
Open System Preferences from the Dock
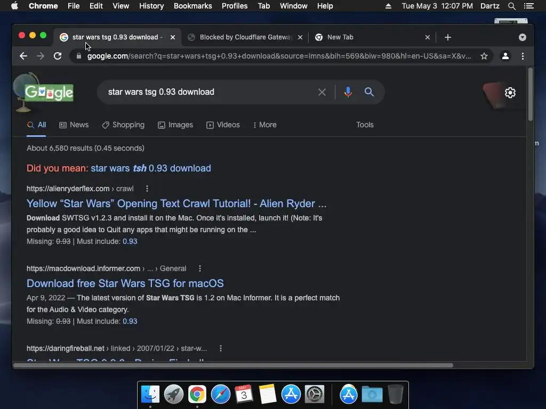pyautogui.click(x=315, y=395)
